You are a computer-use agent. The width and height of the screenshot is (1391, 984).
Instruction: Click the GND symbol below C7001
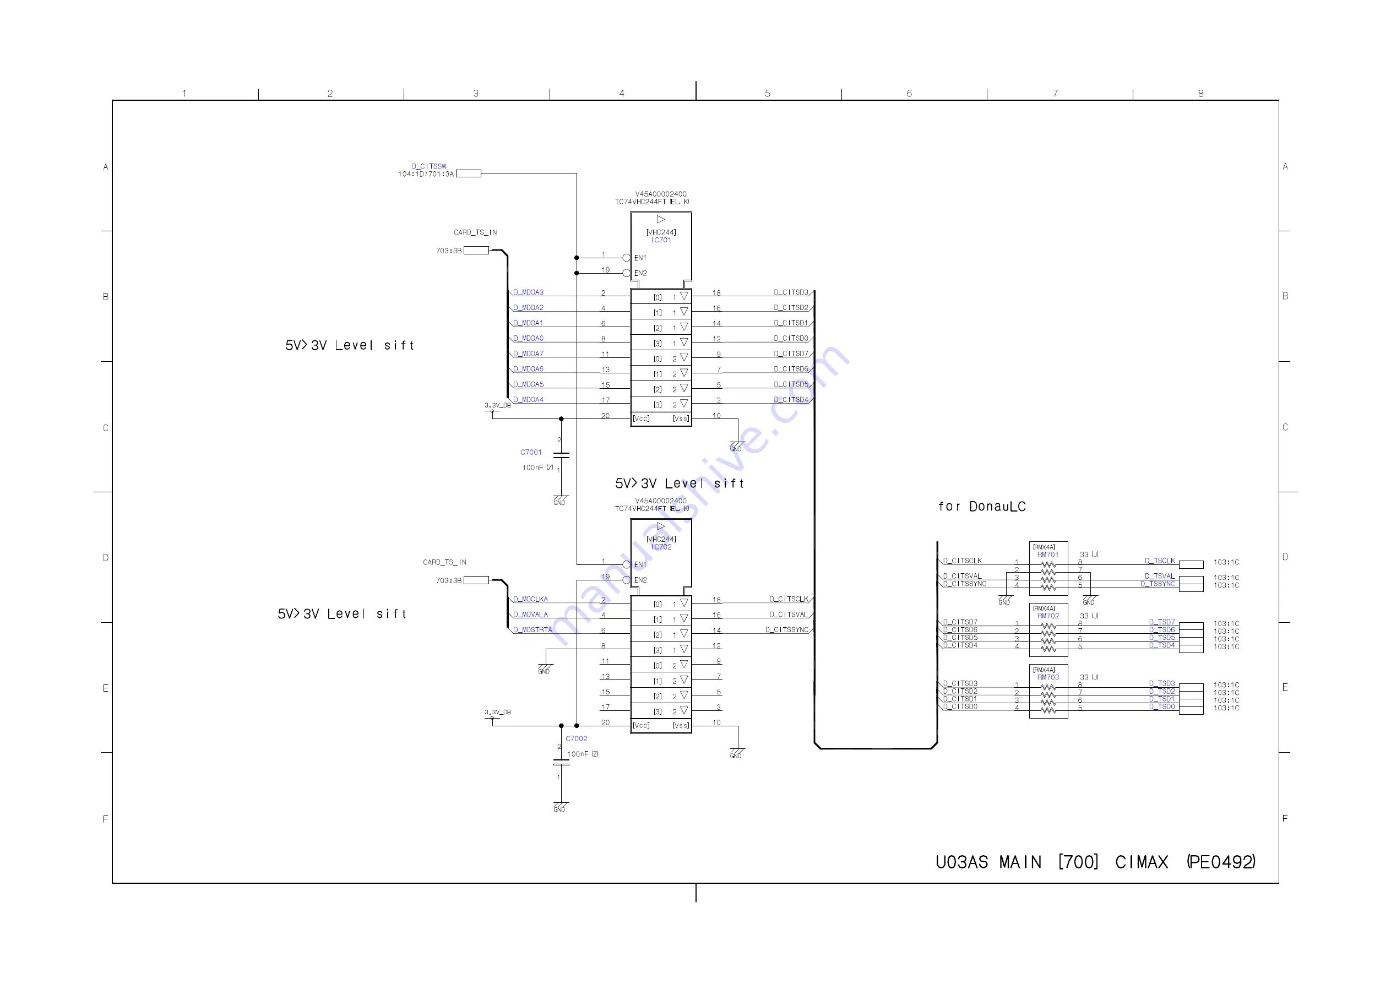(561, 500)
